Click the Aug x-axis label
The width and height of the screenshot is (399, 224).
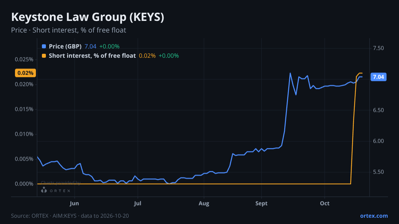204,203
